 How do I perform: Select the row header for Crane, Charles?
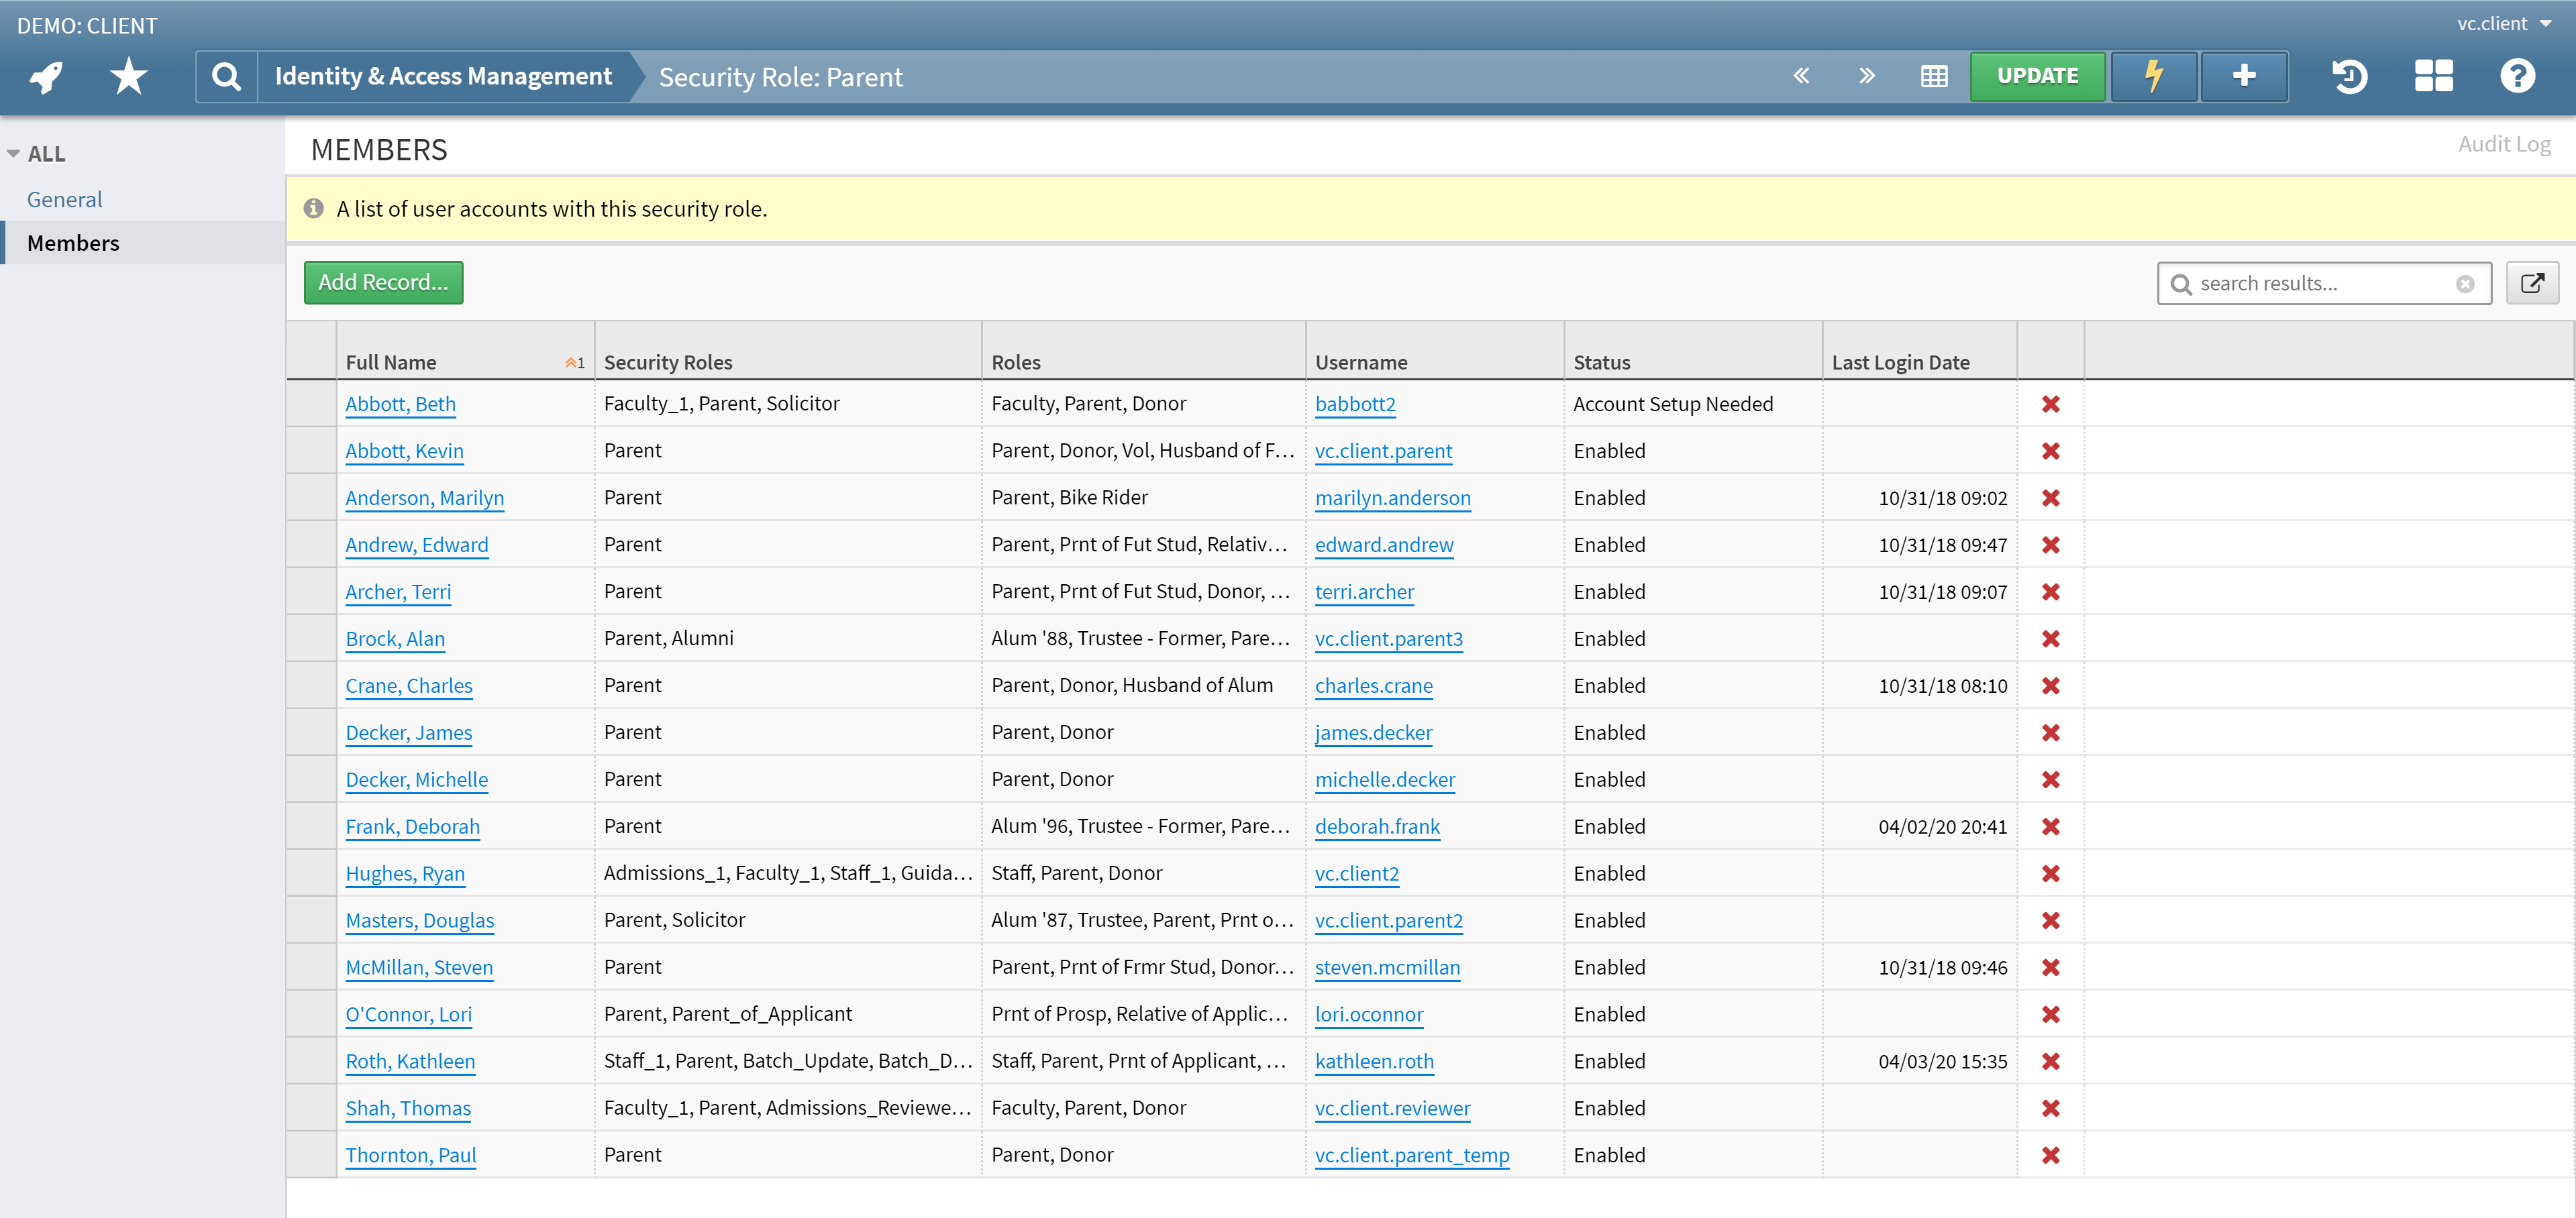(x=311, y=685)
